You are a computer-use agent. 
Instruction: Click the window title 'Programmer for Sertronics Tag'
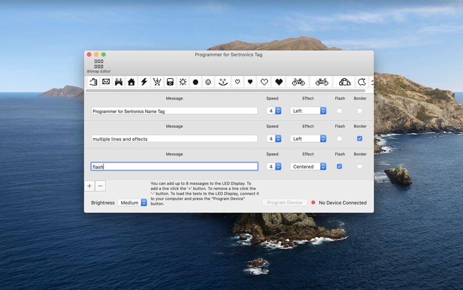click(x=229, y=55)
